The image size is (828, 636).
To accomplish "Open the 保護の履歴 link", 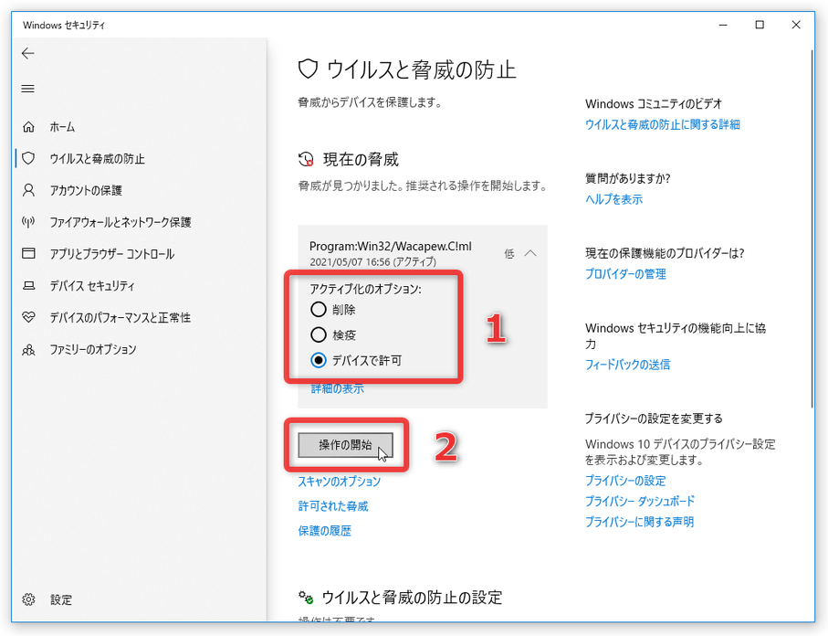I will (325, 531).
